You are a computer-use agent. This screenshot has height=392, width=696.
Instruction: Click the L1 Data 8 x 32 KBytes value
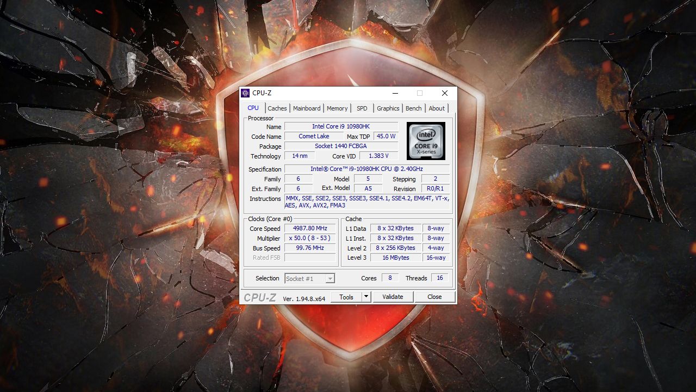click(396, 228)
